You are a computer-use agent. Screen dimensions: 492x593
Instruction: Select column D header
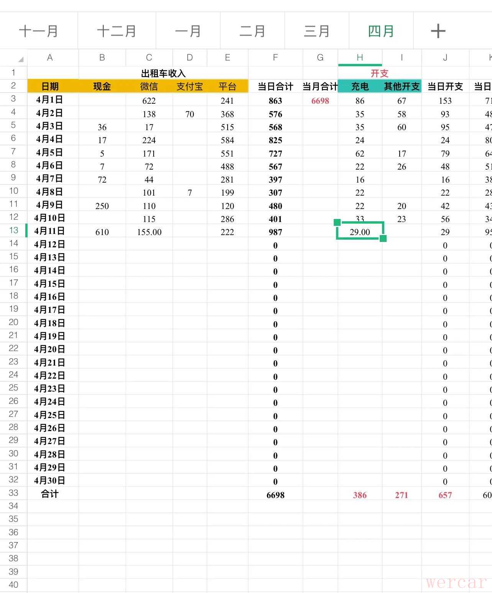(x=190, y=57)
